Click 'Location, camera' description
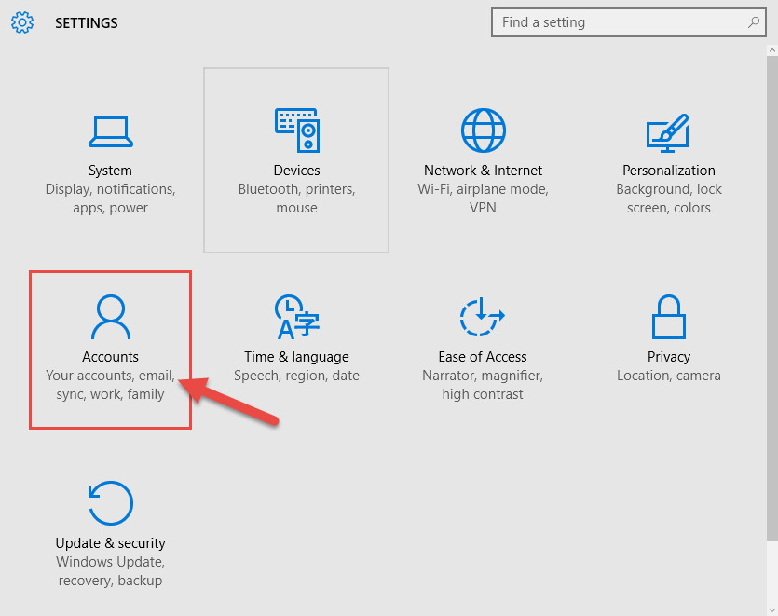The image size is (778, 616). click(x=669, y=376)
